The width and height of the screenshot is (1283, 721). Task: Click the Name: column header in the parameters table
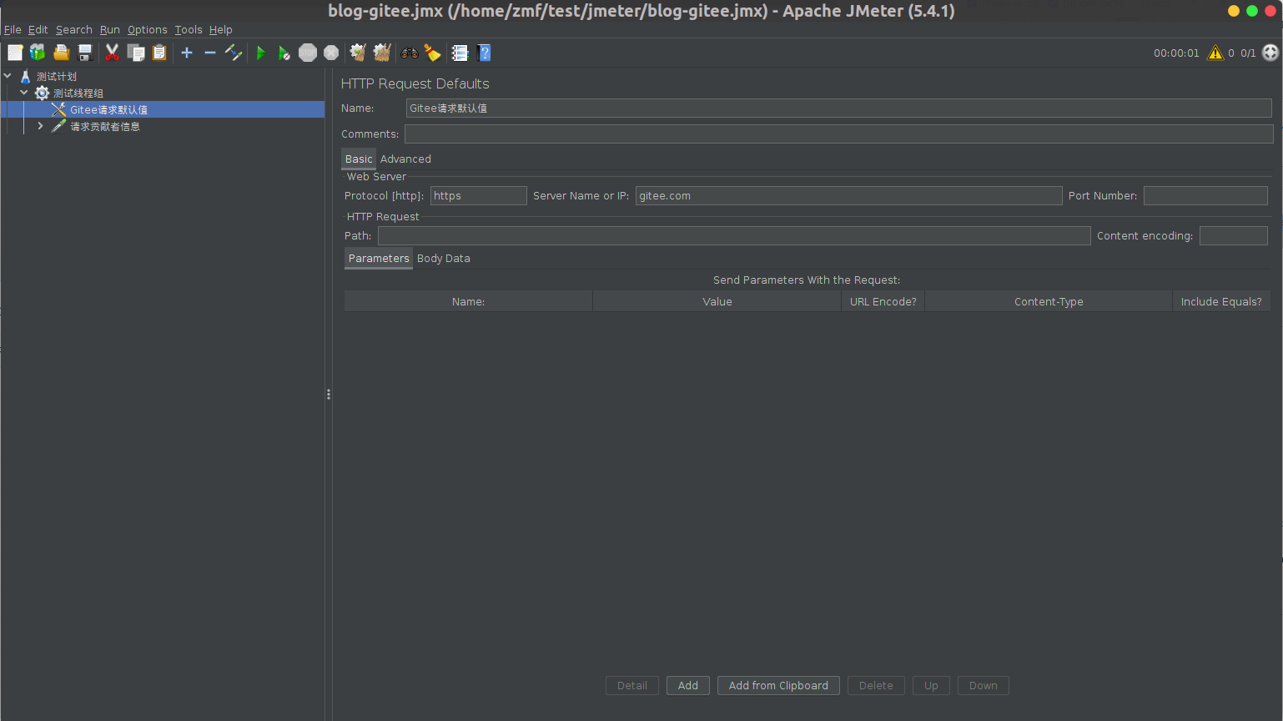[x=468, y=301]
